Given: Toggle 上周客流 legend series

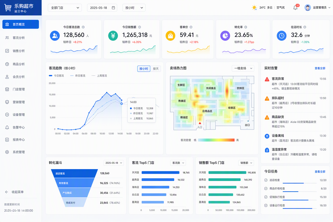Looking at the screenshot, I should click(x=99, y=75).
